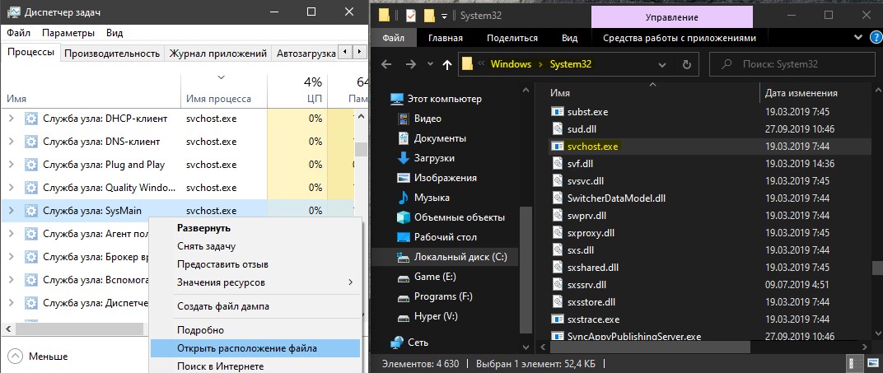This screenshot has height=373, width=883.
Task: Expand the DNS-клиент service host row
Action: pos(11,142)
